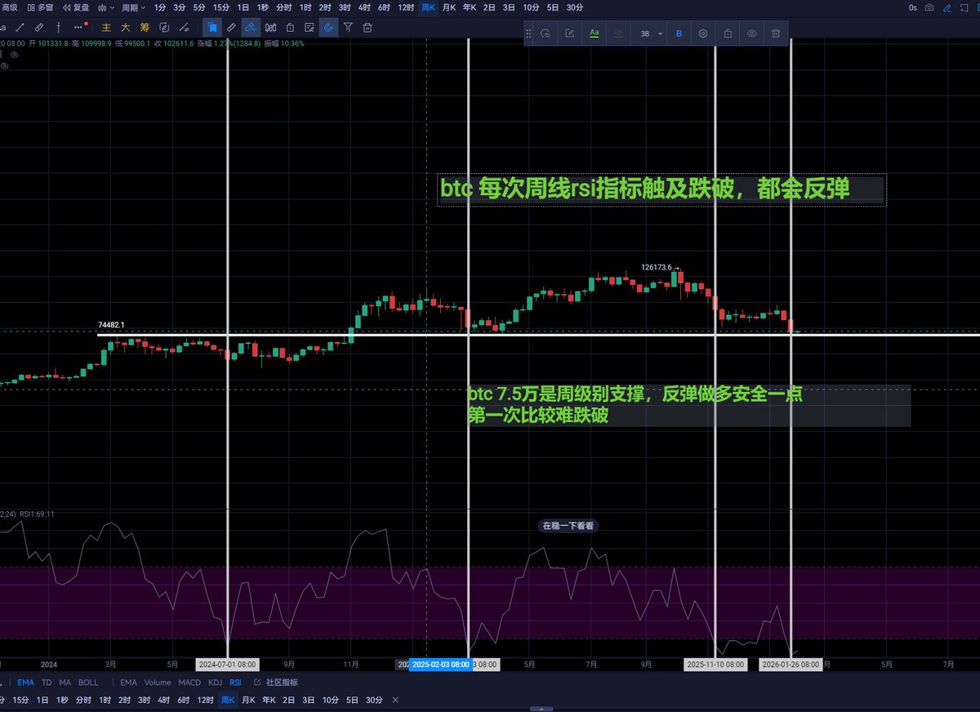Click the 复盘 replay button
The image size is (980, 712).
point(76,7)
